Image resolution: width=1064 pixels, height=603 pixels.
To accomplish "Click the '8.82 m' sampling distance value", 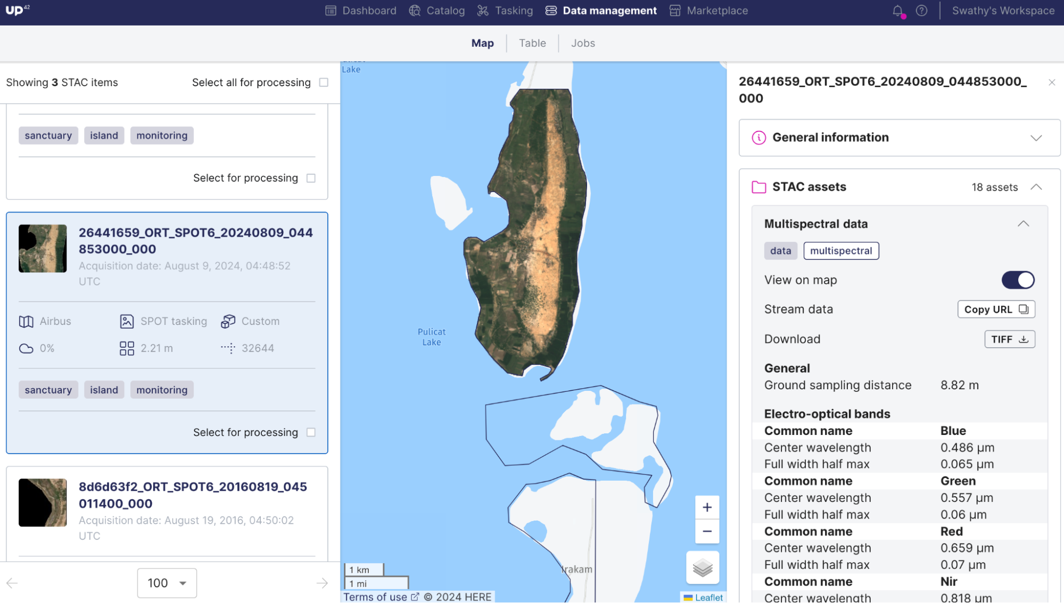I will tap(959, 386).
